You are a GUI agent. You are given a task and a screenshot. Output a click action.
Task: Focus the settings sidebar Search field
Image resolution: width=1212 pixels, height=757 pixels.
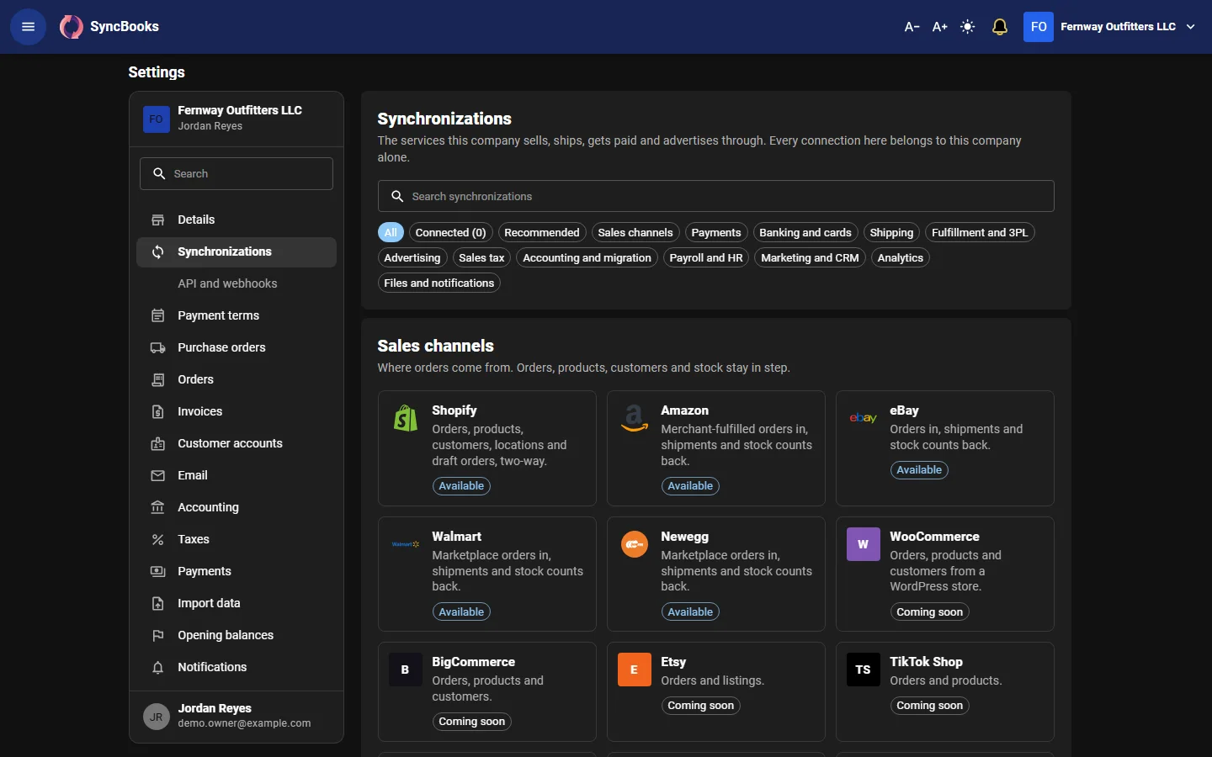(237, 173)
